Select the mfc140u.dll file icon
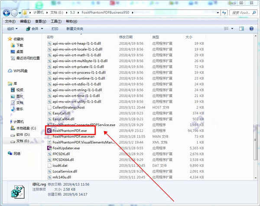This screenshot has height=206, width=260. 49,177
